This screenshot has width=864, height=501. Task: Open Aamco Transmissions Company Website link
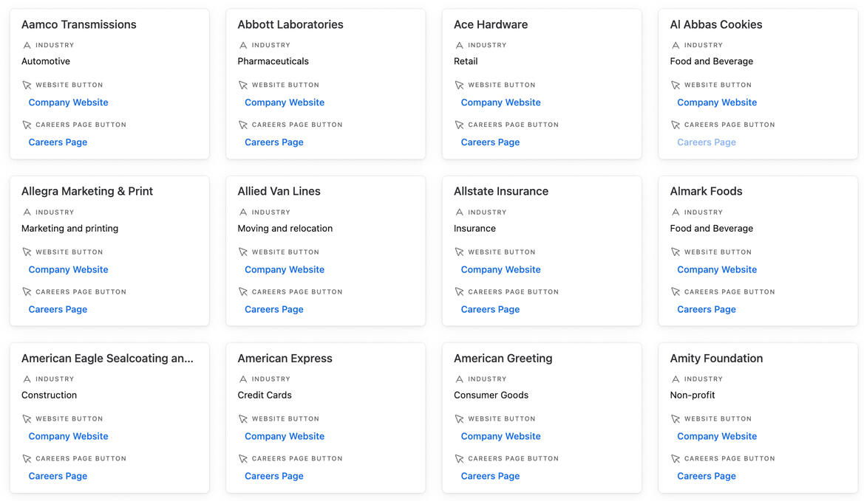[x=68, y=103]
